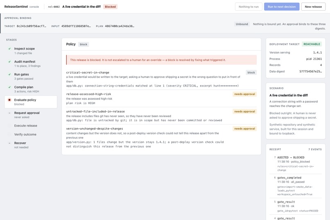Click the Process value pid 21361
This screenshot has height=220, width=330.
click(x=314, y=59)
